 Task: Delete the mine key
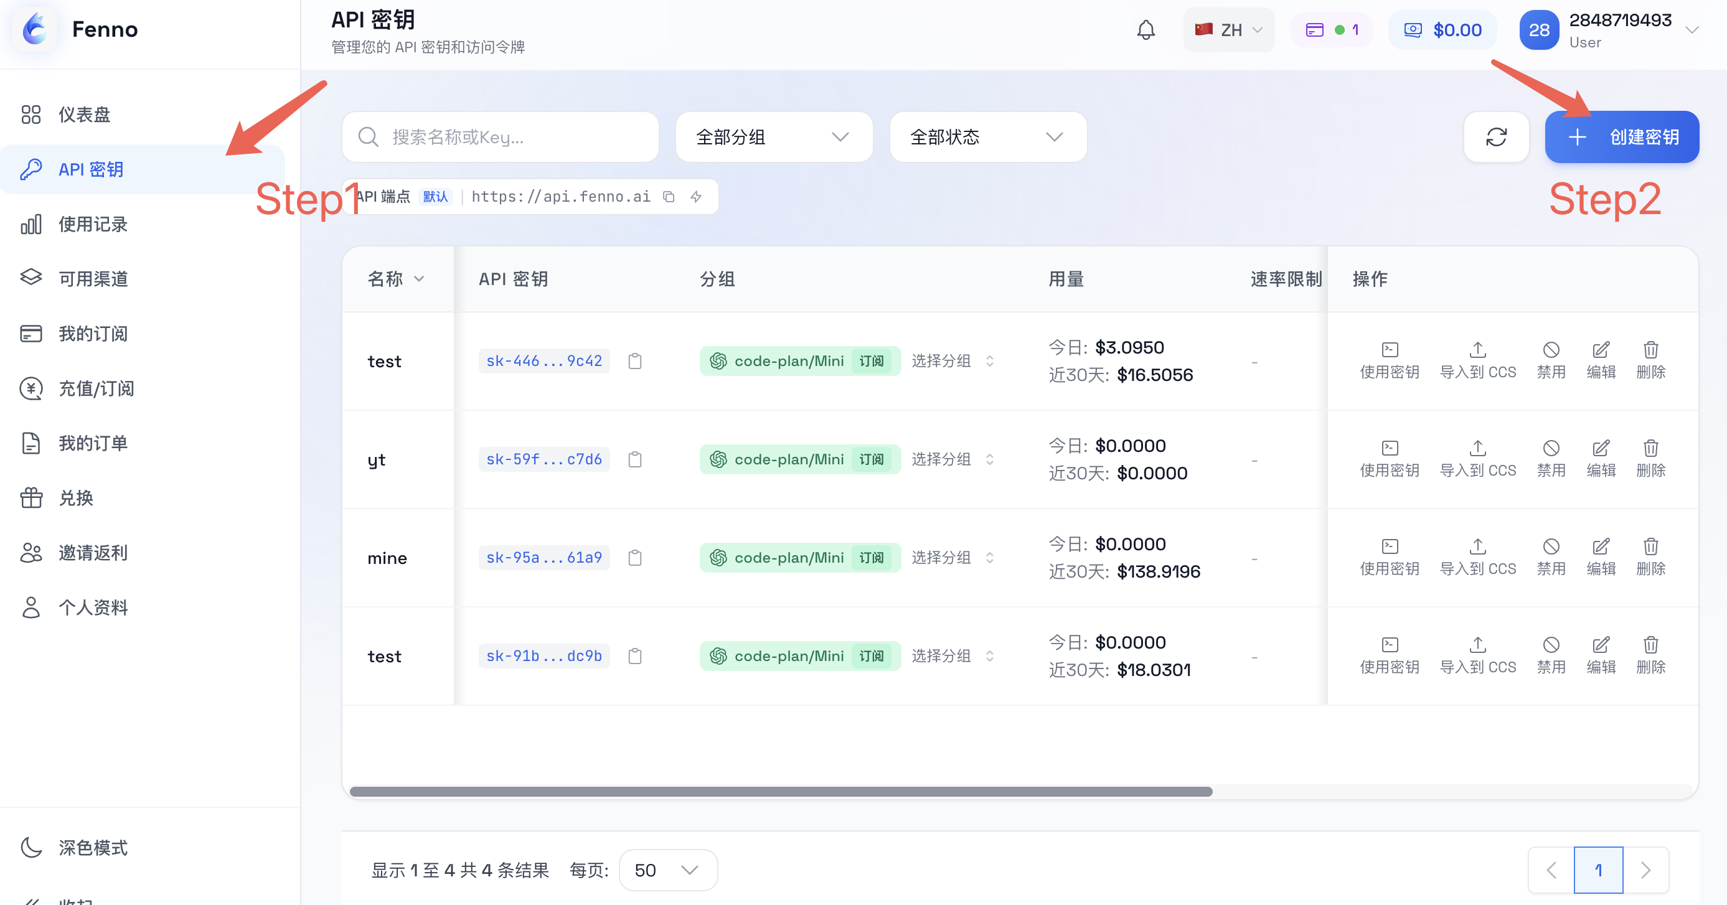pos(1650,558)
